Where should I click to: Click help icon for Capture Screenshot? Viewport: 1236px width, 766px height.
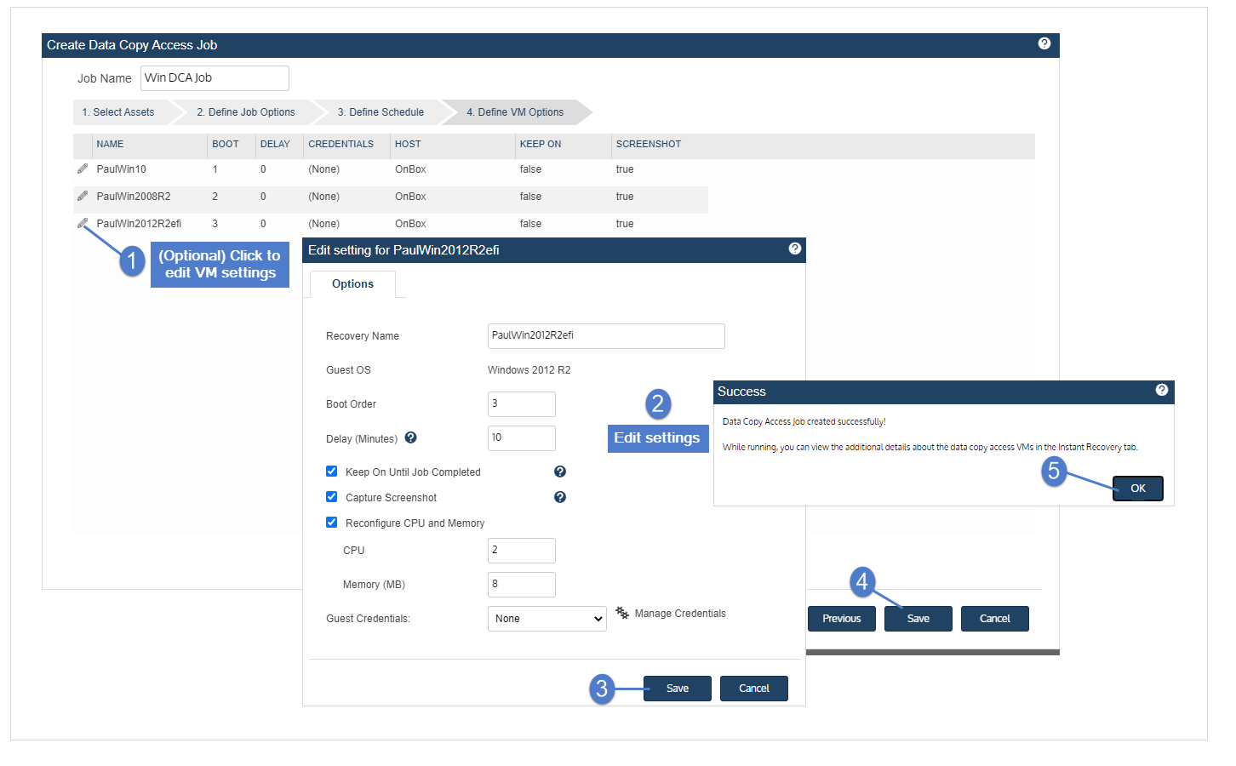pyautogui.click(x=560, y=497)
